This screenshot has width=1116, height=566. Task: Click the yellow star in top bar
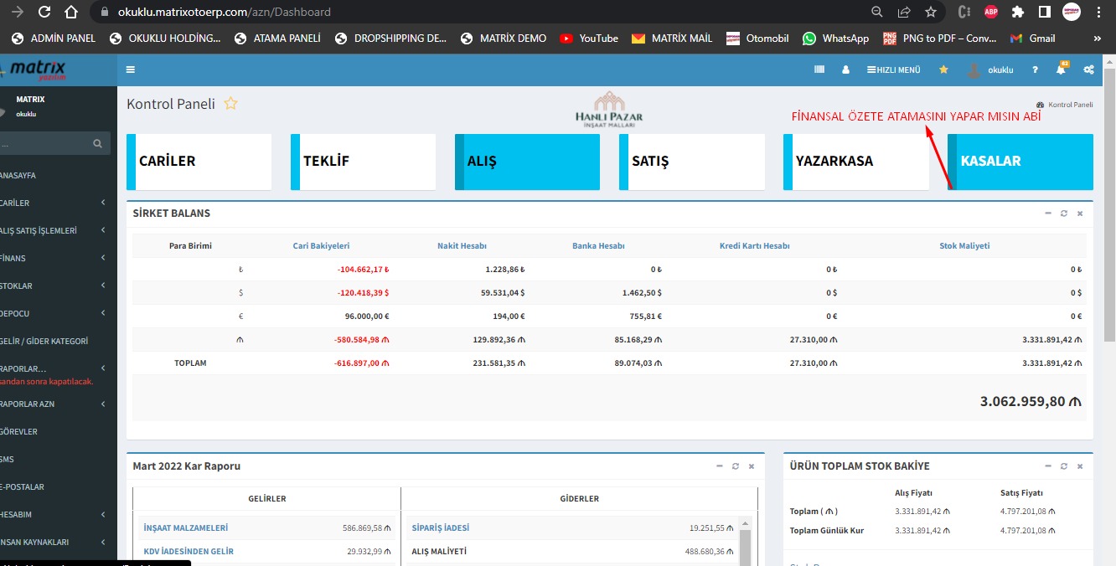pyautogui.click(x=943, y=70)
